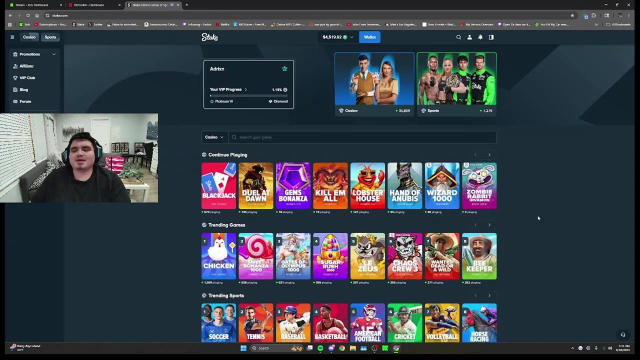Click the support headset icon at bottom right
The height and width of the screenshot is (360, 640).
[623, 335]
